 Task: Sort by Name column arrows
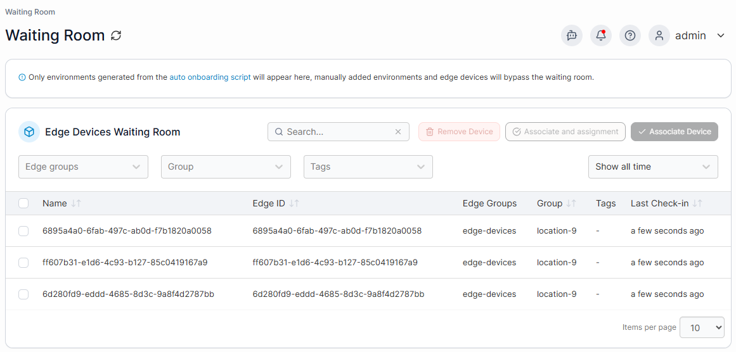[76, 203]
